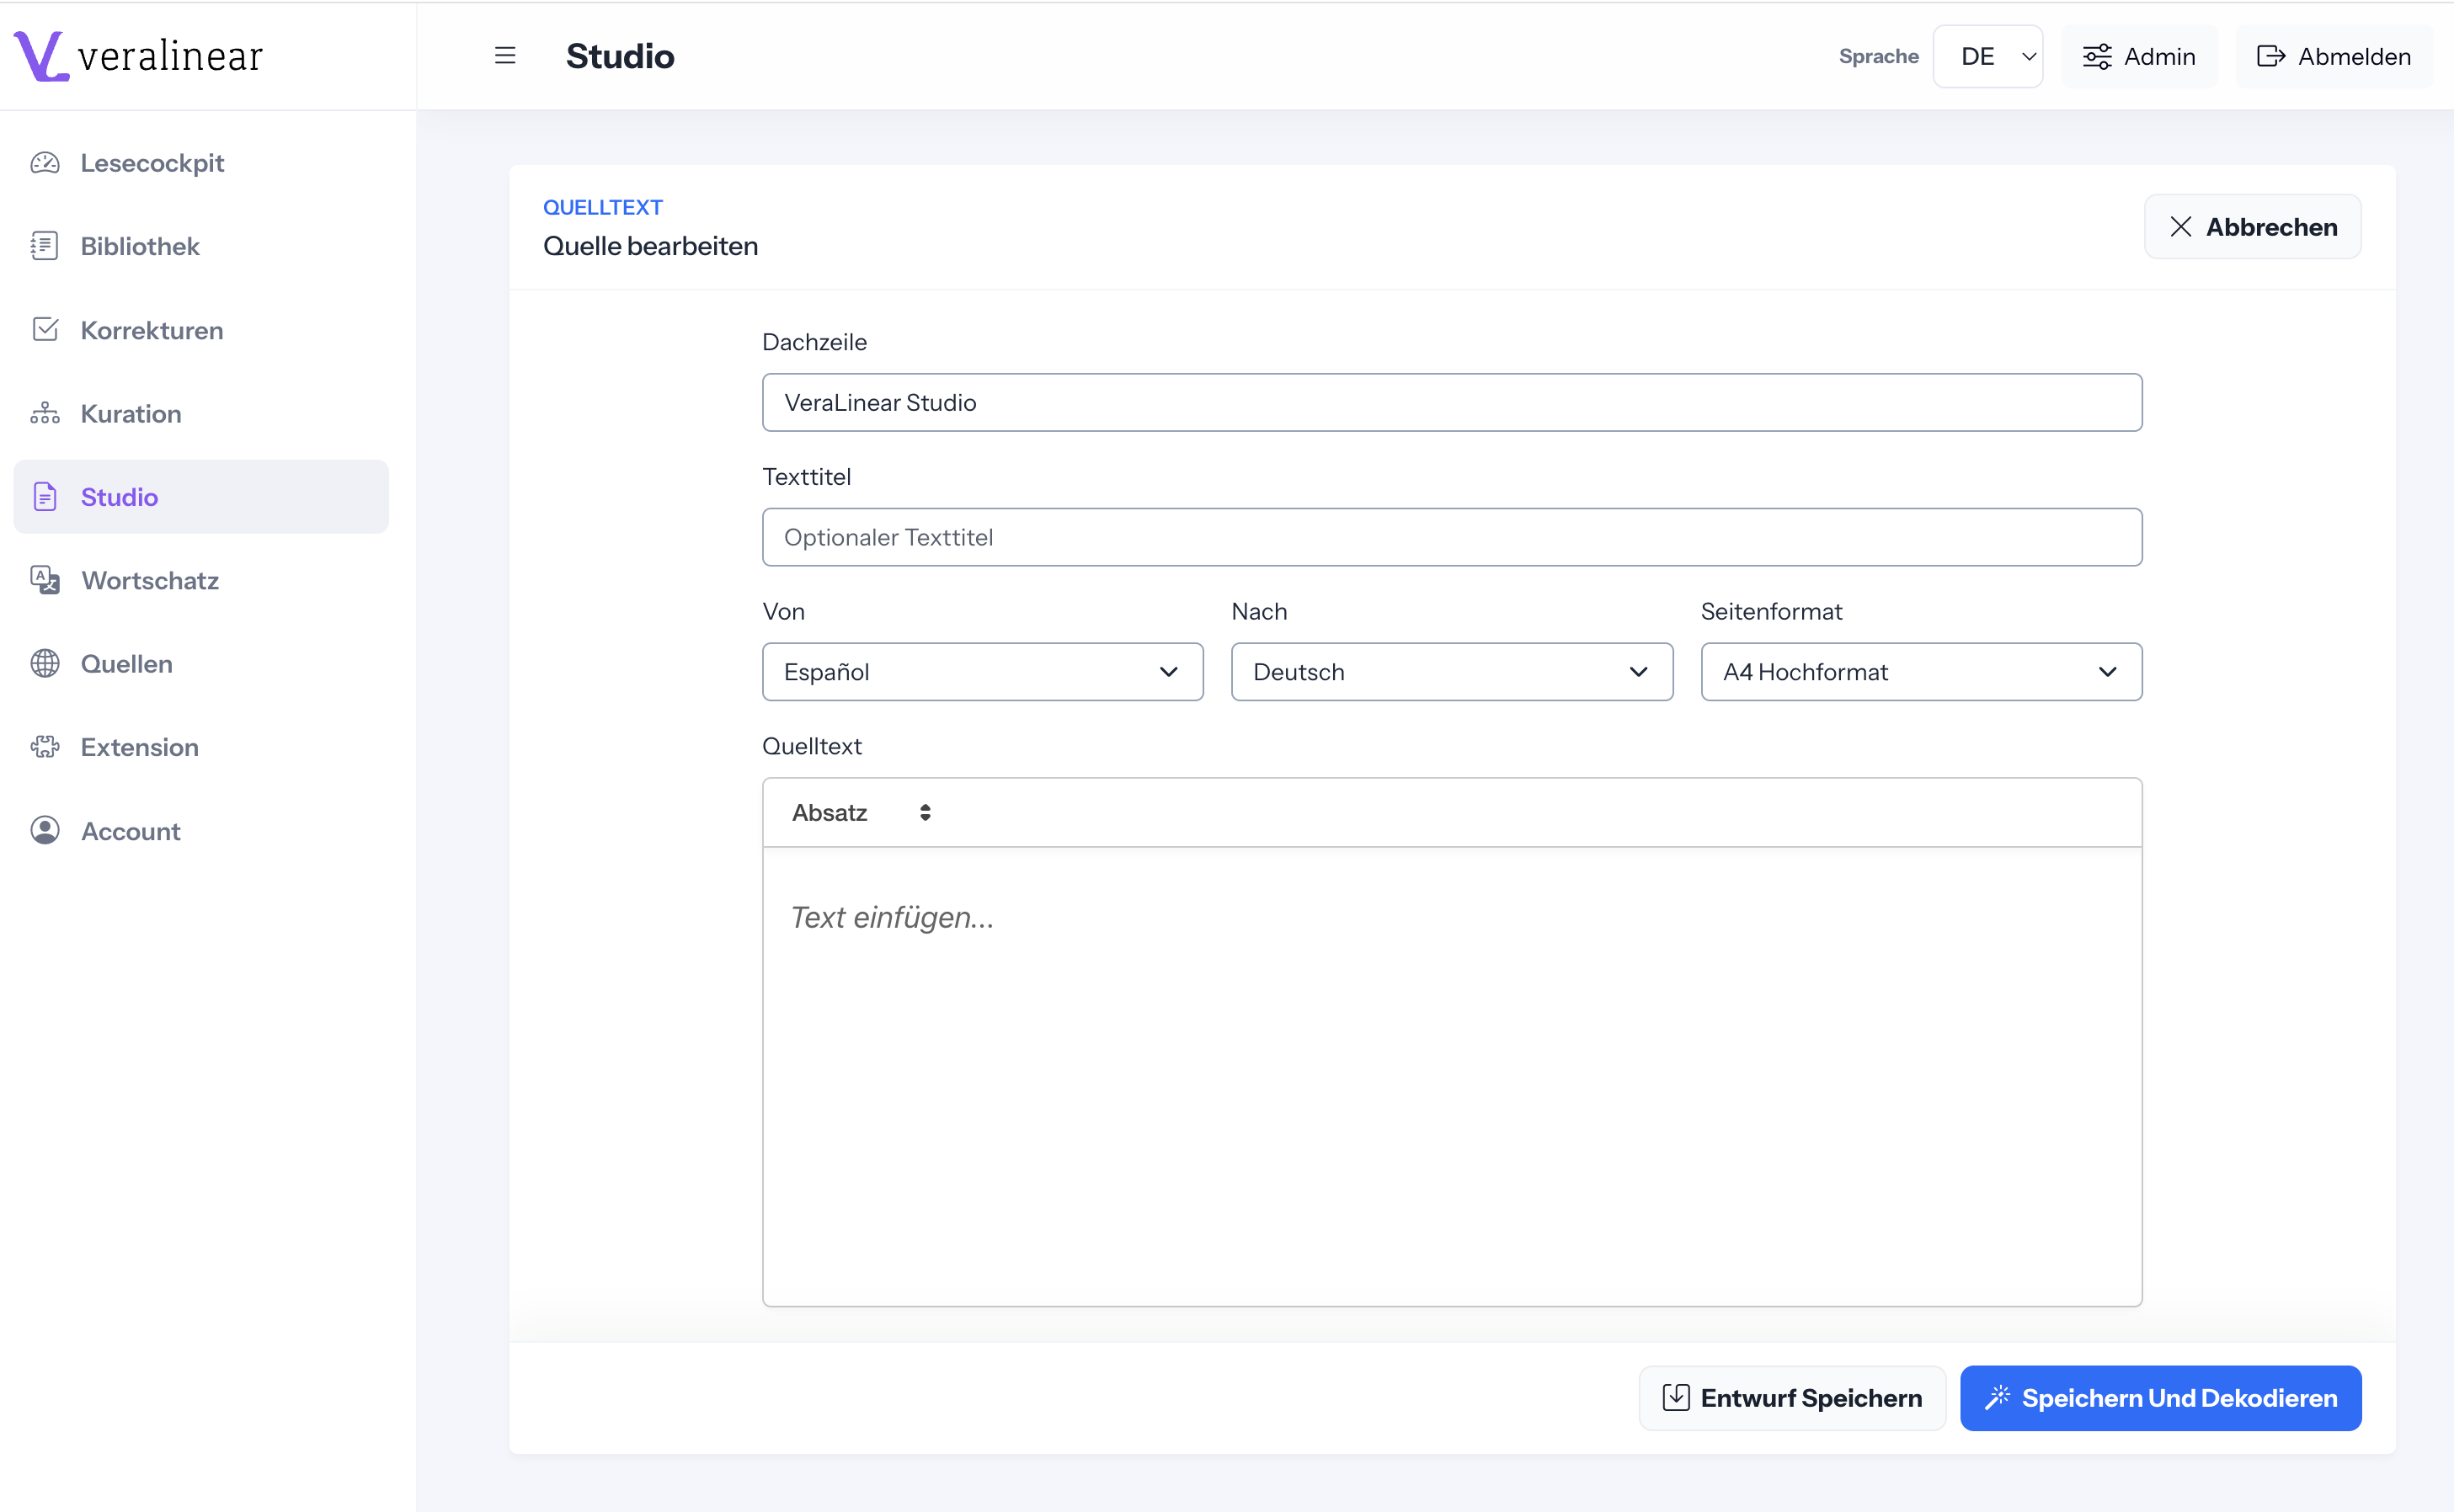Open Lesecockpit from the sidebar
2454x1512 pixels.
tap(200, 163)
